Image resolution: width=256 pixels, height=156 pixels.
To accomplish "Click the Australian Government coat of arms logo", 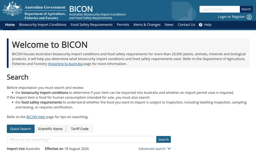I will pyautogui.click(x=12, y=9).
